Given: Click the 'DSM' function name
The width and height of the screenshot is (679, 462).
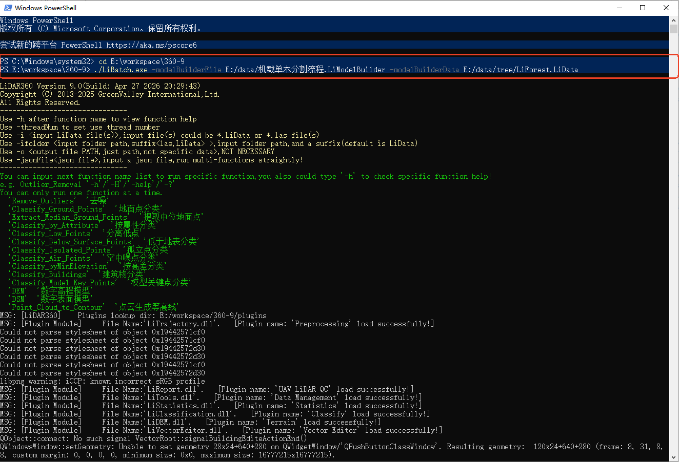Looking at the screenshot, I should 18,299.
